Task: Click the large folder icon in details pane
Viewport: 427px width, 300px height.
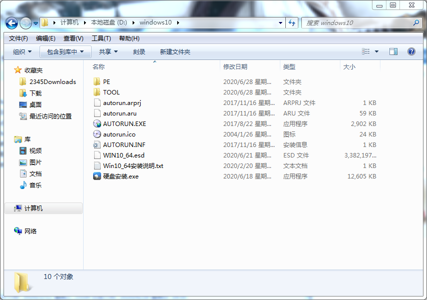Action: tap(23, 282)
